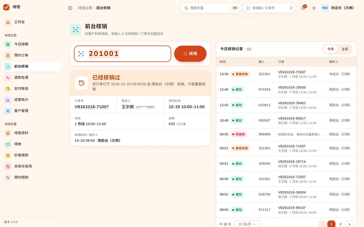Click the 林店 user avatar

(325, 8)
